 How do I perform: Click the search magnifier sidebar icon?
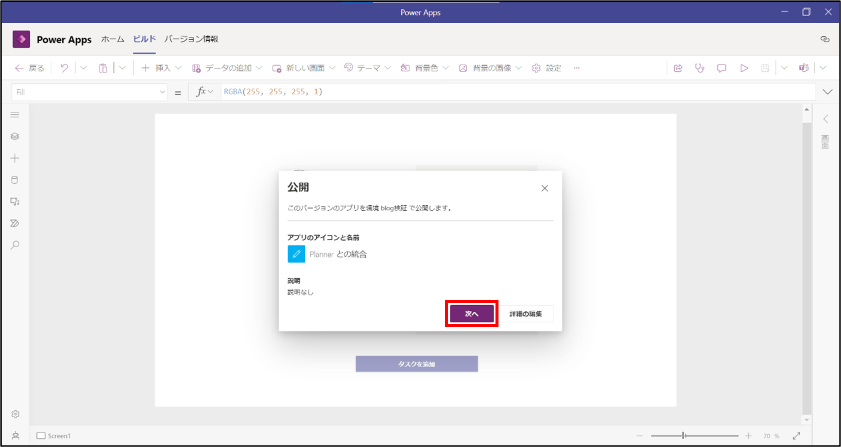click(15, 245)
